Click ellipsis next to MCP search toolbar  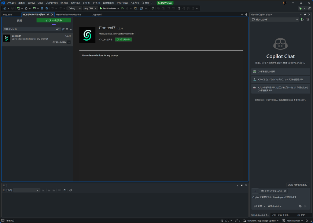pyautogui.click(x=71, y=29)
